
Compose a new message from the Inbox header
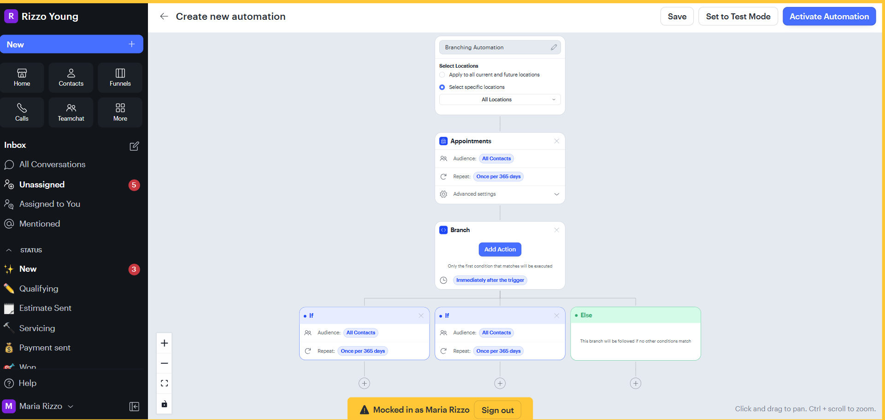click(x=134, y=146)
